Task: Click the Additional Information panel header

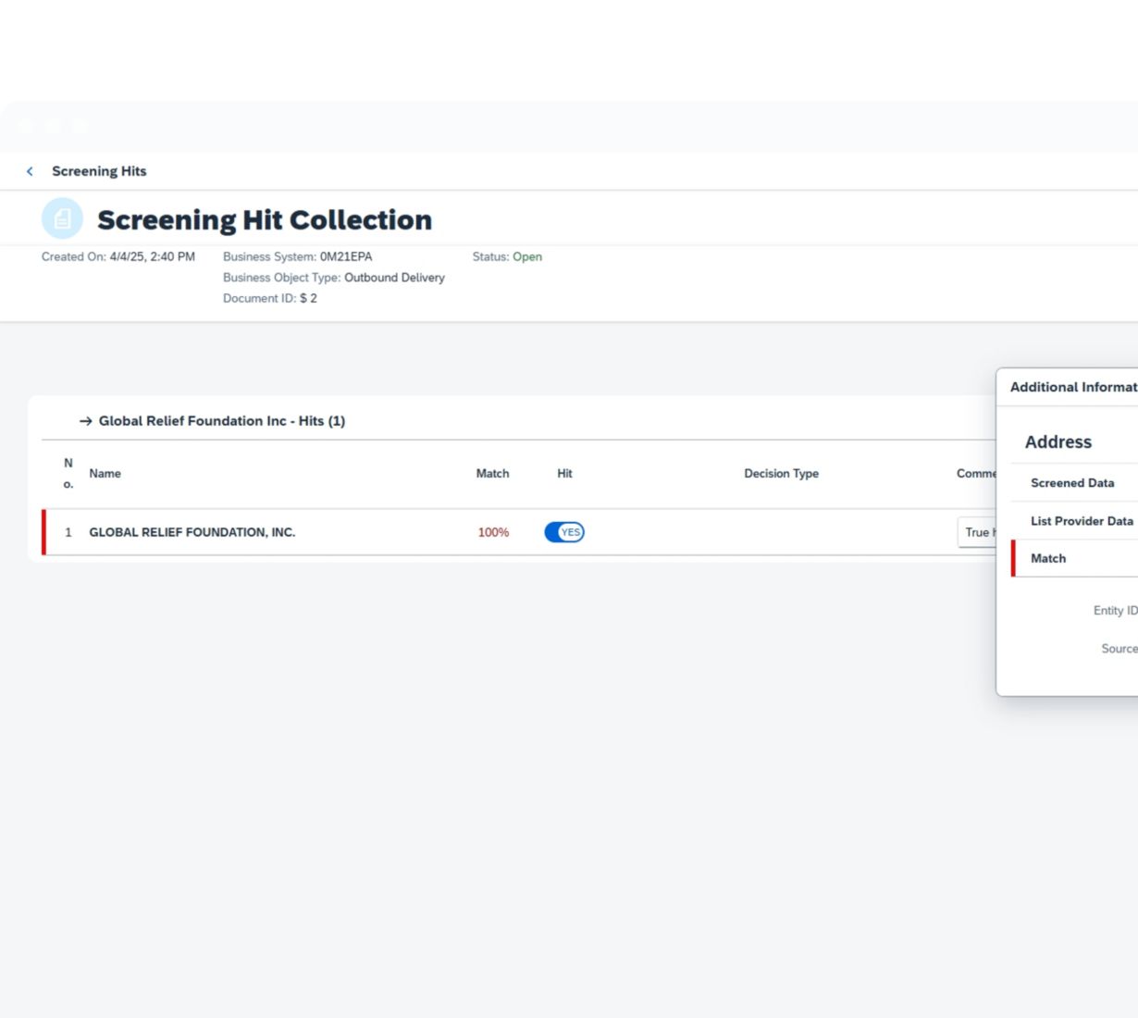Action: pyautogui.click(x=1072, y=387)
